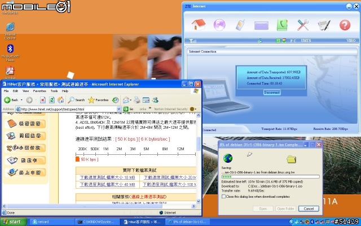Open the History icon in IE toolbar
The width and height of the screenshot is (361, 226).
click(115, 100)
